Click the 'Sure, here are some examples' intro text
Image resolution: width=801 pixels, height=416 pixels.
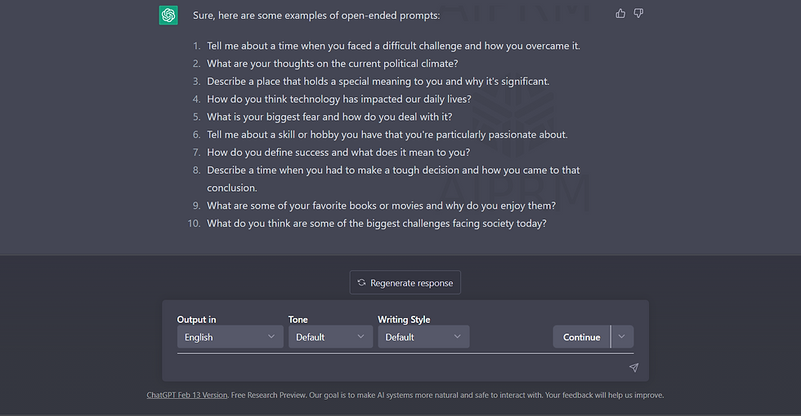(x=316, y=15)
